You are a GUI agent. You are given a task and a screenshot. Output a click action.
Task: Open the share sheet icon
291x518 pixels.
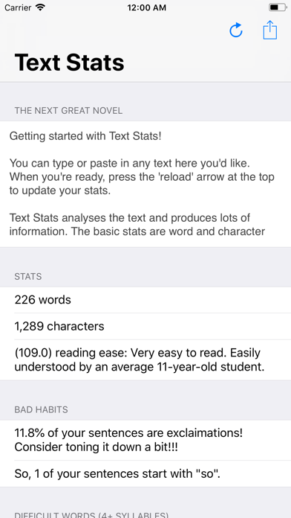(x=270, y=30)
